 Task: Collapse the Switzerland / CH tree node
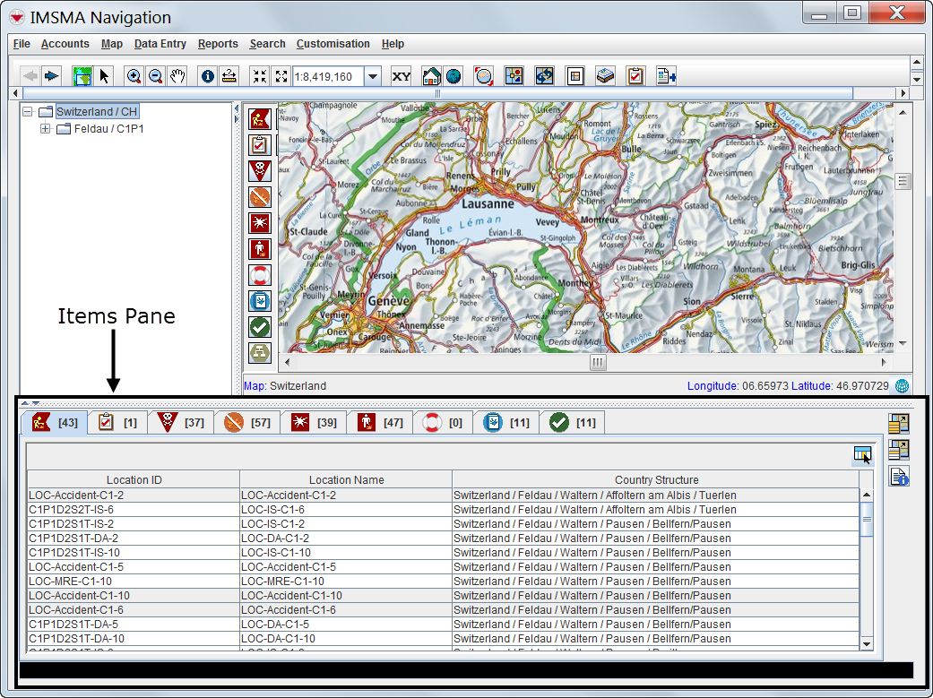pos(27,112)
